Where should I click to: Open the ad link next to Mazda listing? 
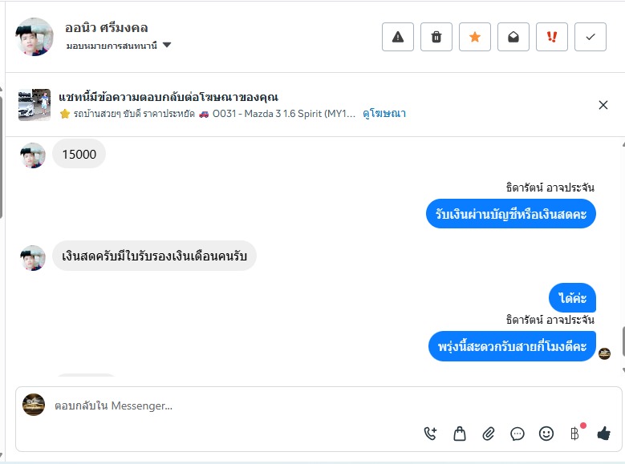pyautogui.click(x=384, y=114)
